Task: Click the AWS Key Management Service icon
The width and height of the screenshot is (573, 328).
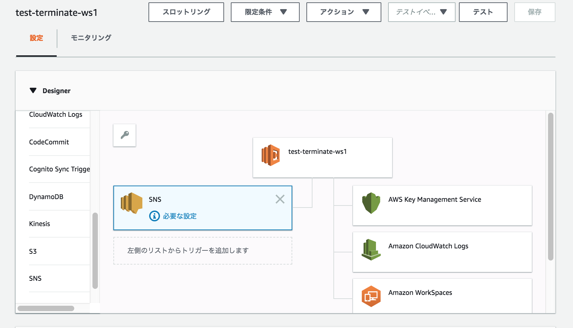Action: tap(371, 203)
